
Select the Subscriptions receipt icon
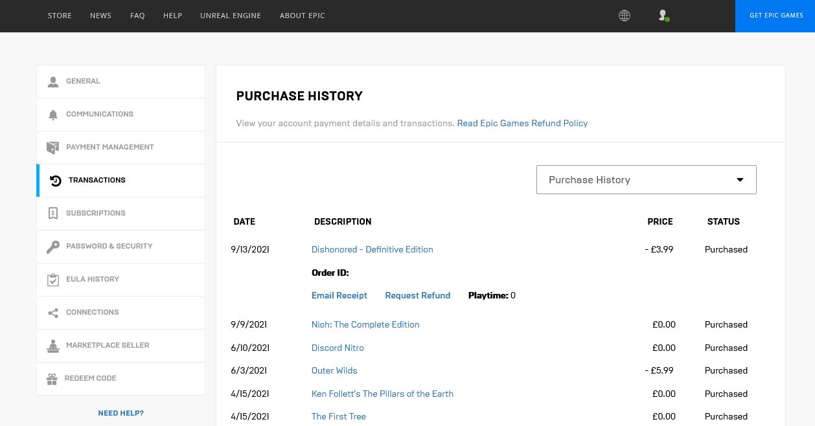point(53,213)
